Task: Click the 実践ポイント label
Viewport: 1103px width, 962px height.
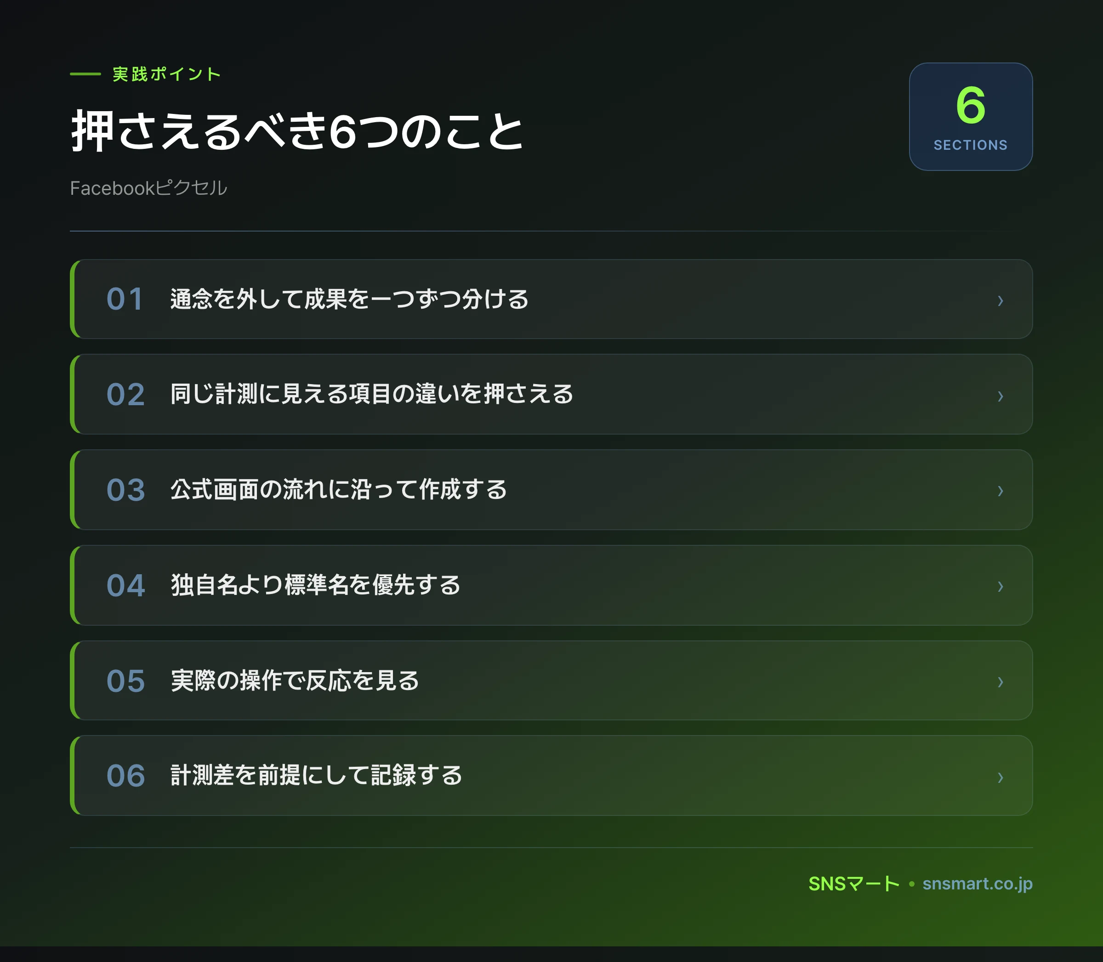Action: point(167,74)
